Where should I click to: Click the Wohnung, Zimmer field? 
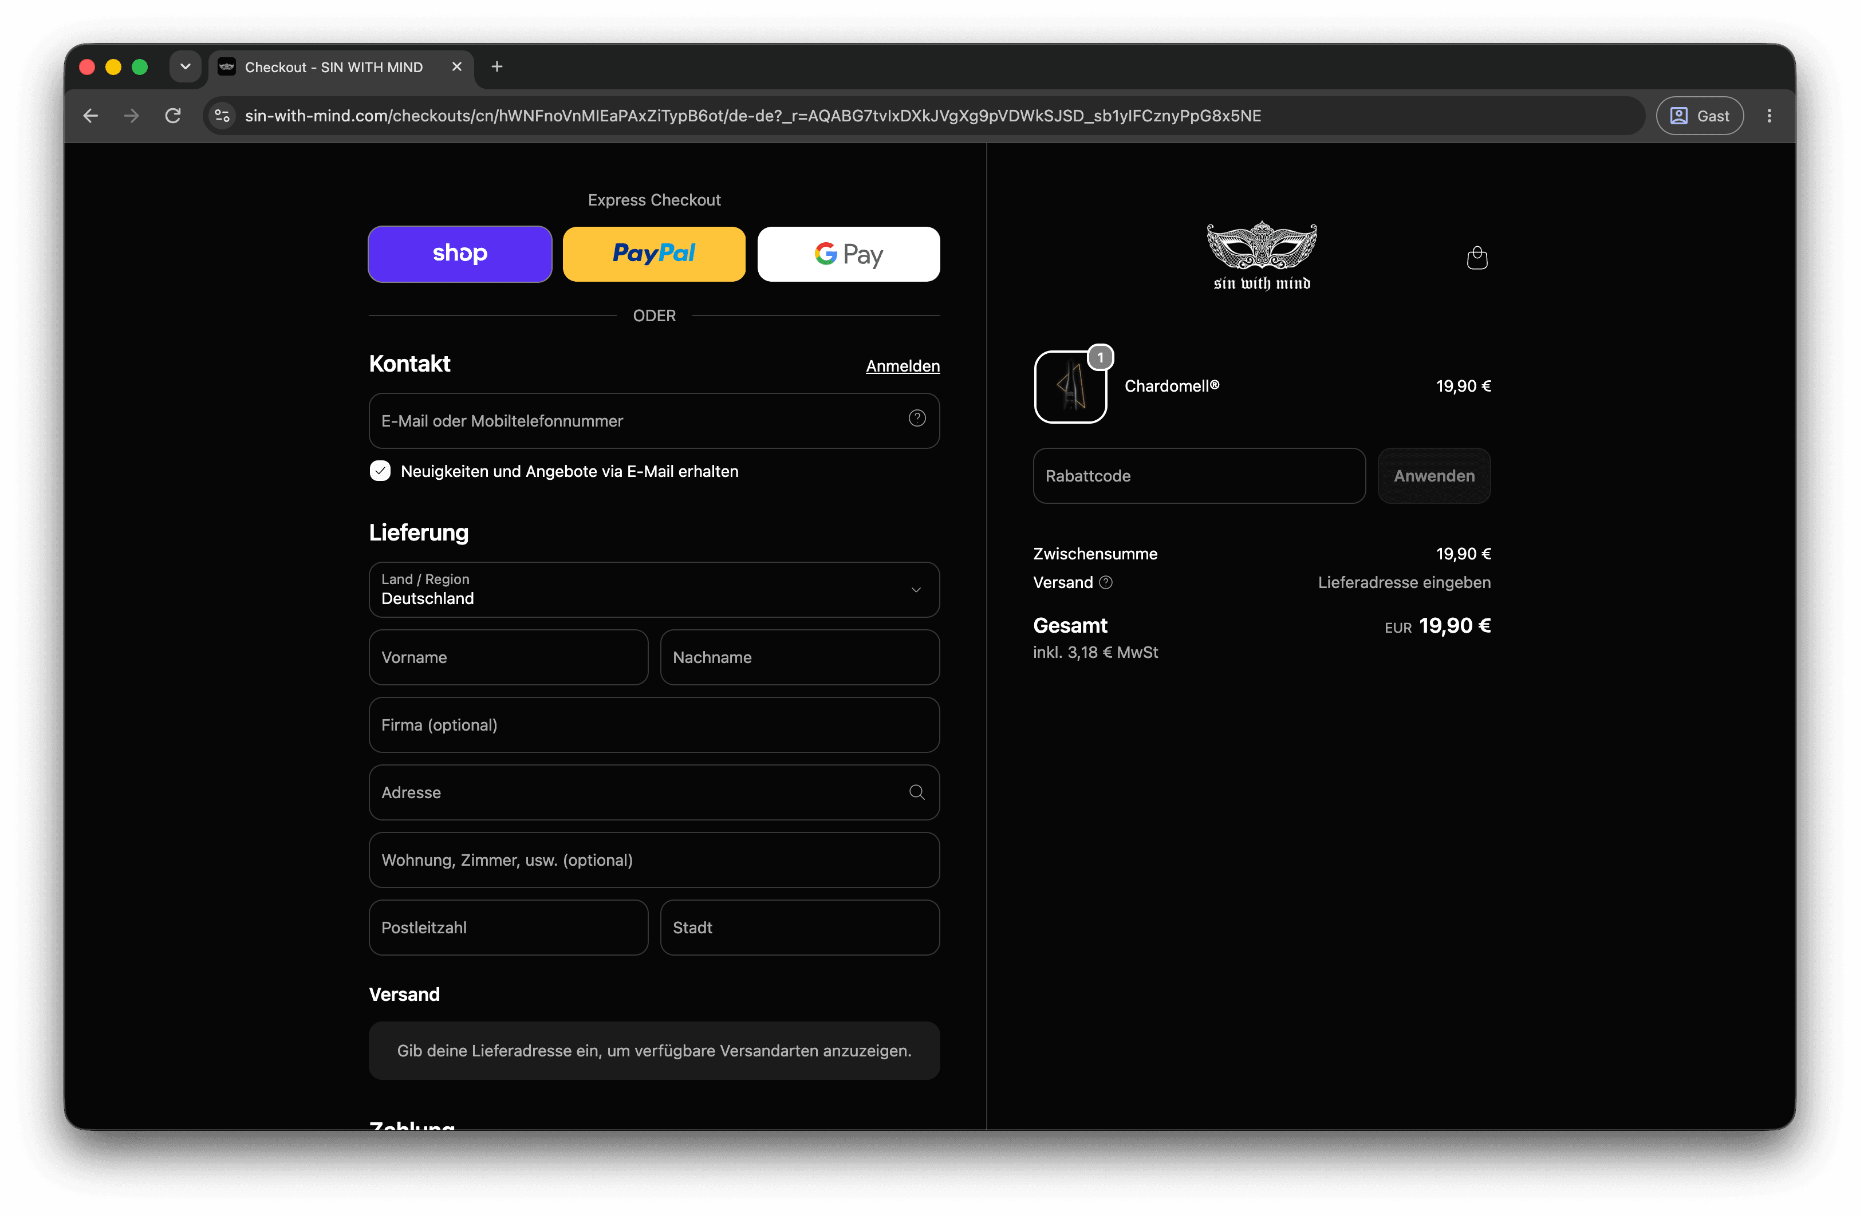click(x=654, y=859)
